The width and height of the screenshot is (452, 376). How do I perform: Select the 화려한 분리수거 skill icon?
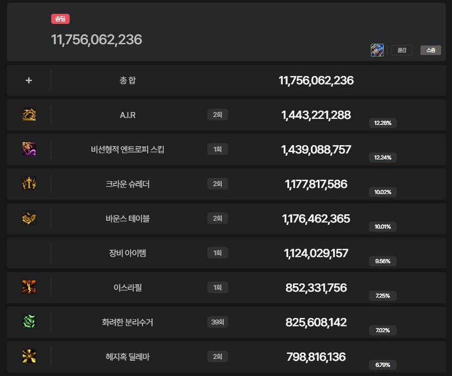click(29, 322)
